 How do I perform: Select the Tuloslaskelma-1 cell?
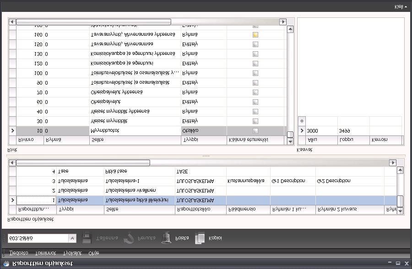pos(140,181)
